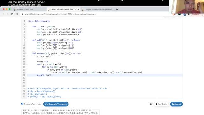Collapse the class DetectSquares fold arrow
The image size is (204, 115).
(26, 21)
